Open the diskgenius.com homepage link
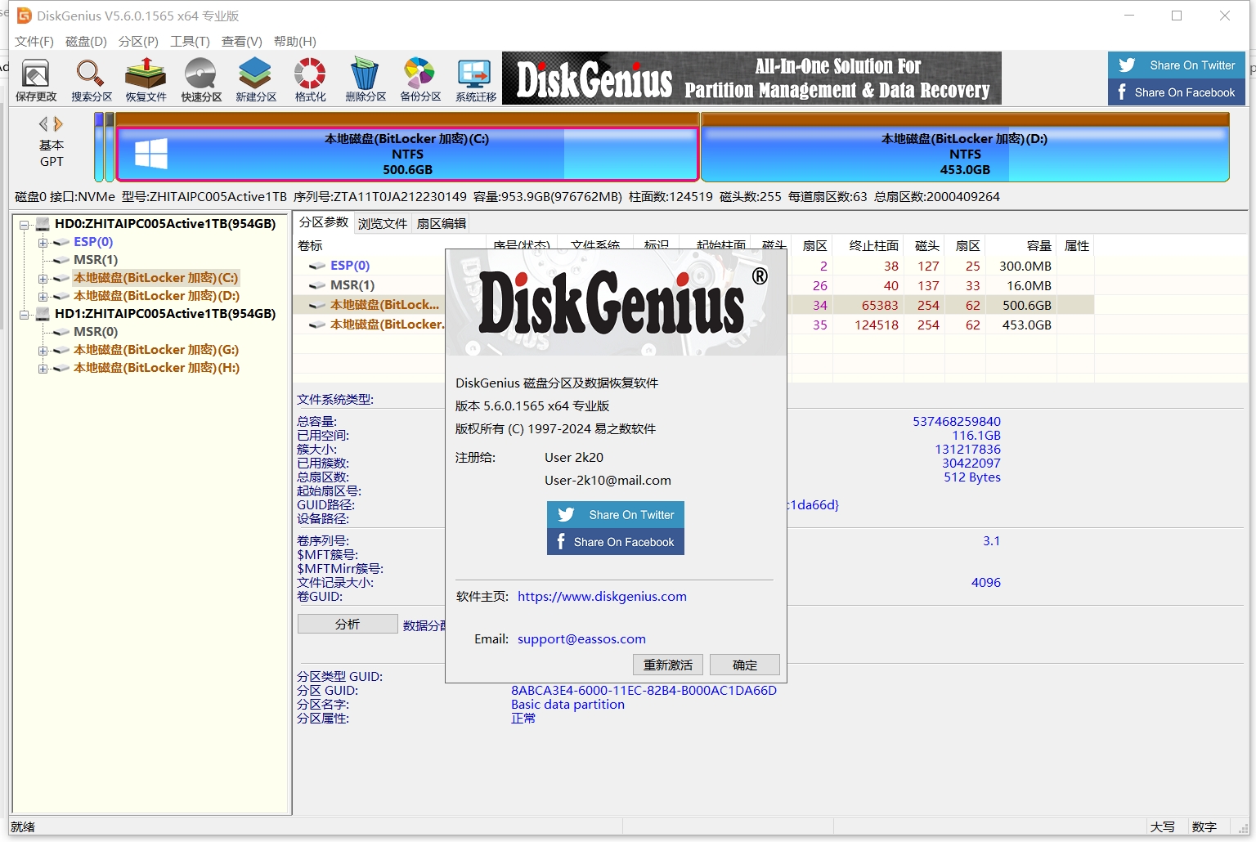This screenshot has width=1256, height=842. pos(602,596)
